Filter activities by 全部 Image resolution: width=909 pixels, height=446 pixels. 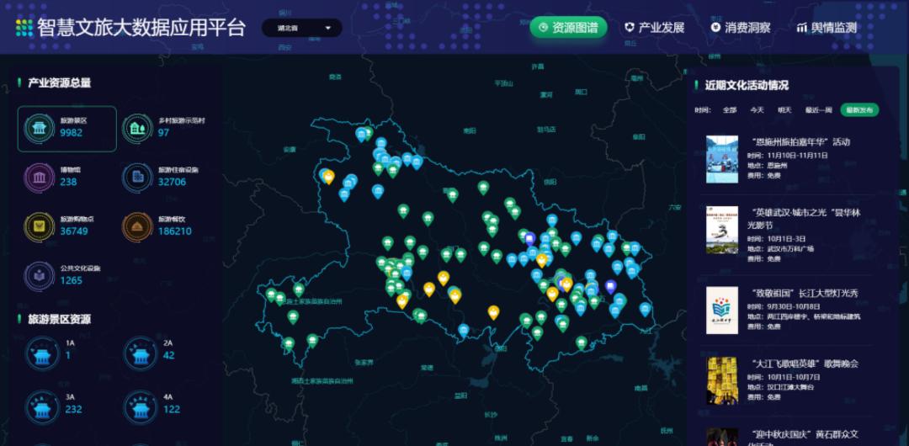tap(730, 110)
